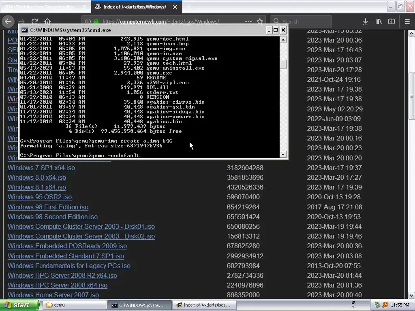Viewport: 415px width, 311px height.
Task: Open Windows HPC Server 2008 x64.iso
Action: (58, 285)
